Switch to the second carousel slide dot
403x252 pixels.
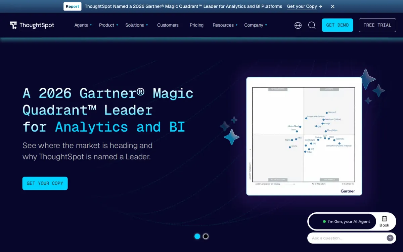click(x=206, y=236)
